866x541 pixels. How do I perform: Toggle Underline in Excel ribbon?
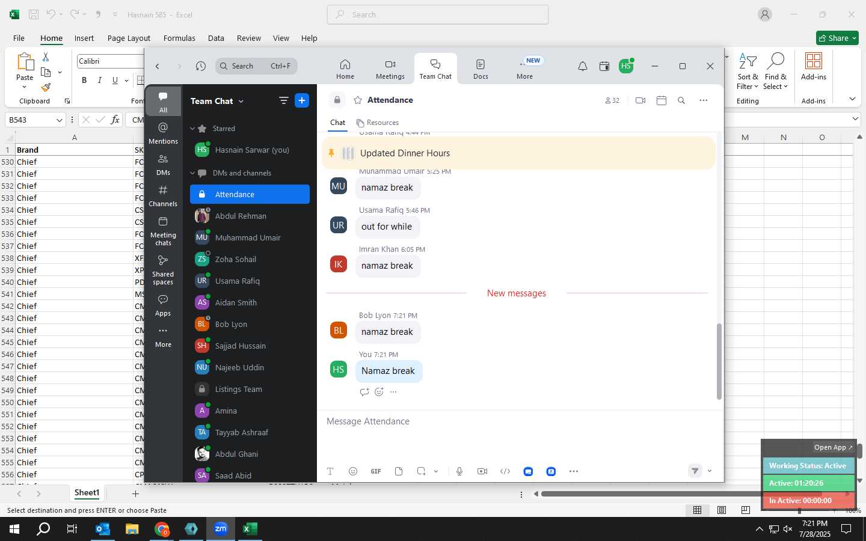pyautogui.click(x=115, y=80)
